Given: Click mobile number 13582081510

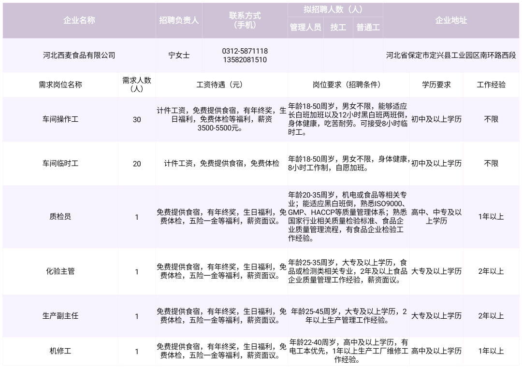Looking at the screenshot, I should click(x=245, y=60).
